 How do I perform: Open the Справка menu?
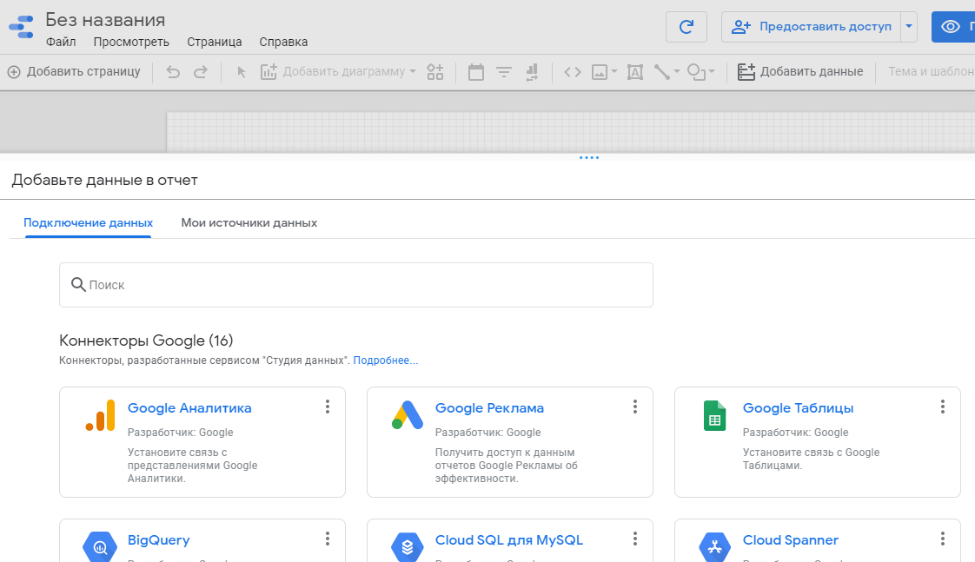click(283, 43)
